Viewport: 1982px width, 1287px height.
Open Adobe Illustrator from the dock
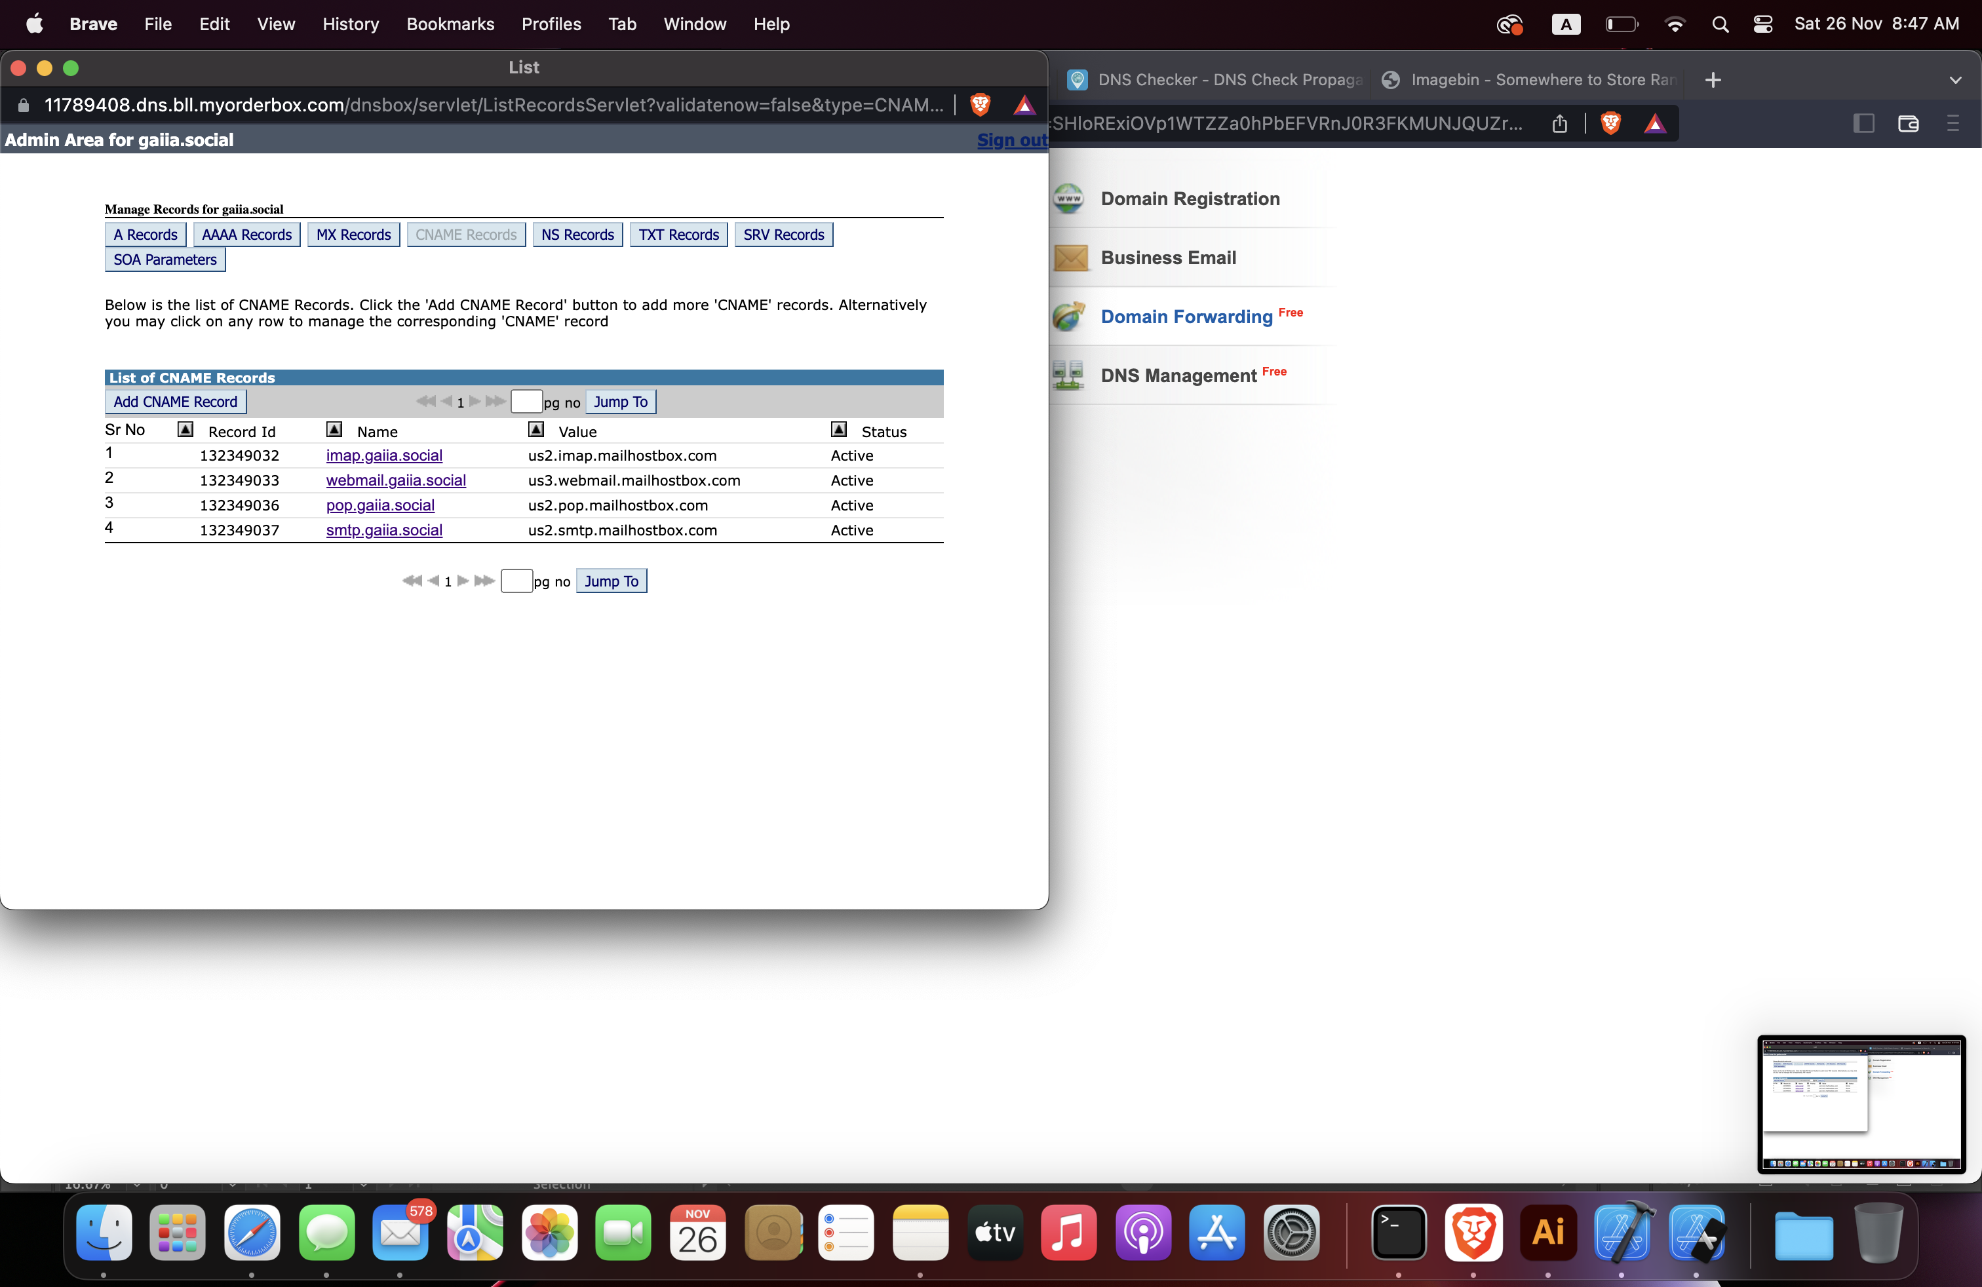pyautogui.click(x=1548, y=1233)
